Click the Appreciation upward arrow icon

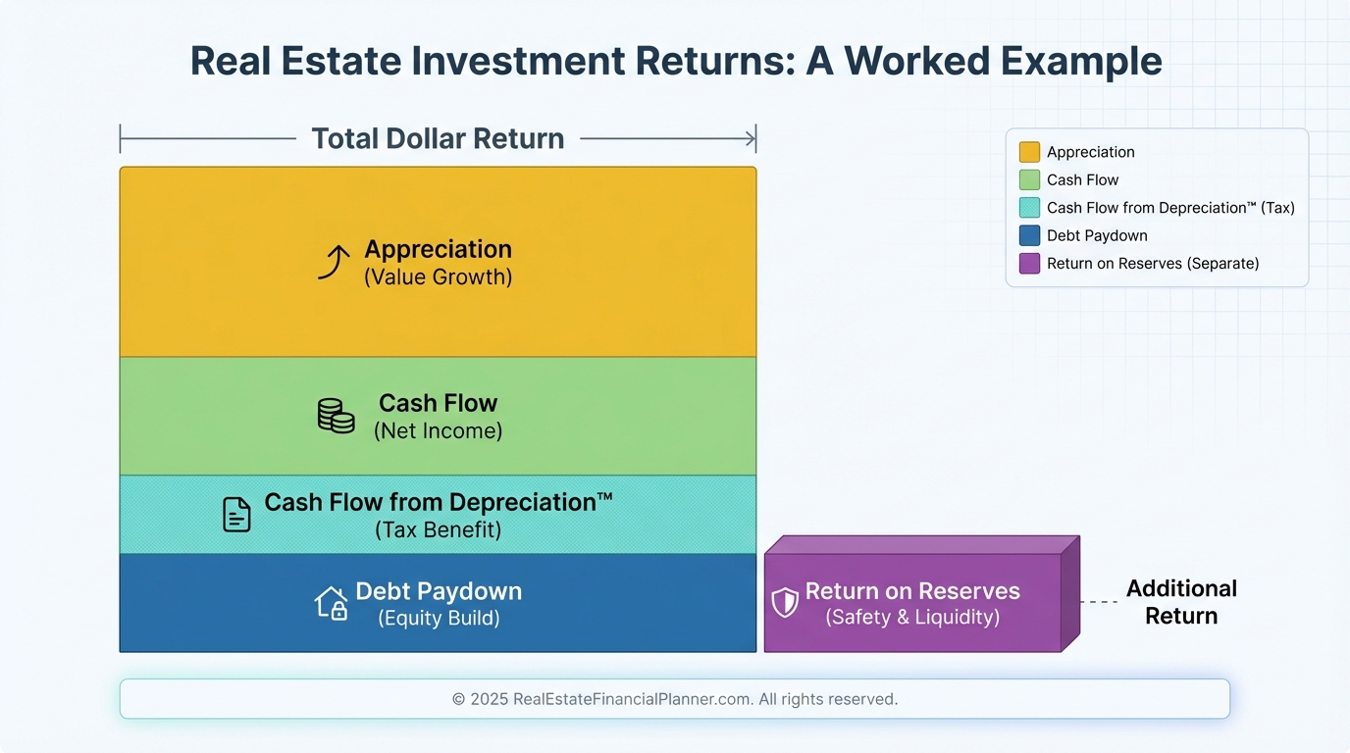334,263
